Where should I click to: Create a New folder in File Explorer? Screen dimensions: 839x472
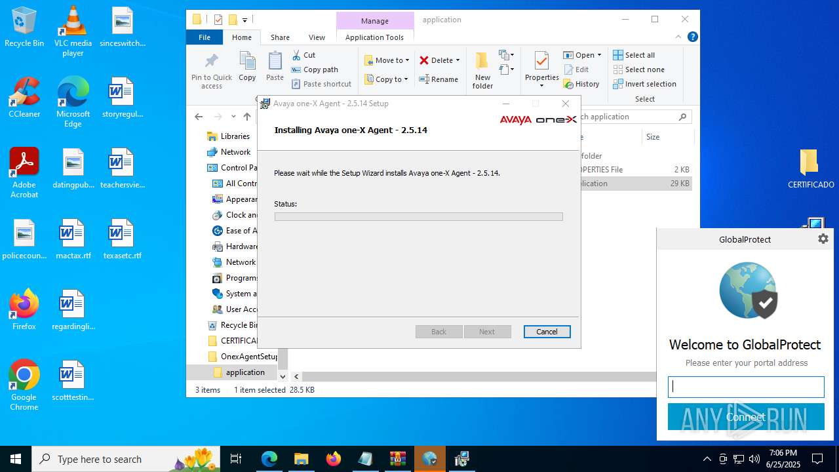pyautogui.click(x=482, y=71)
